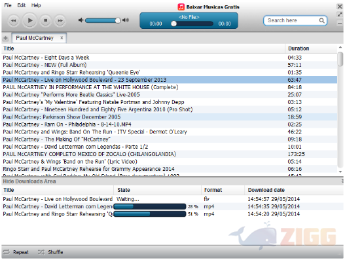Viewport: 345px width, 260px height.
Task: Click the Baixar Musicas Gratis app icon
Action: tap(181, 7)
